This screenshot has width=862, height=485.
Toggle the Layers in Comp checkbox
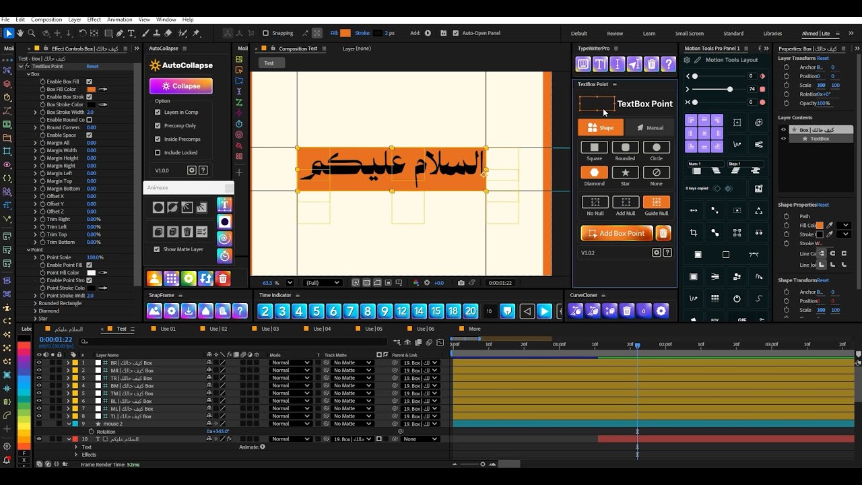click(158, 112)
